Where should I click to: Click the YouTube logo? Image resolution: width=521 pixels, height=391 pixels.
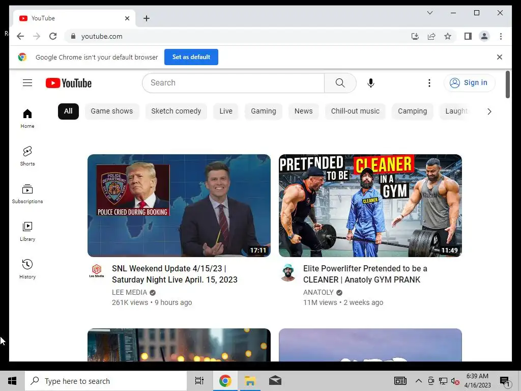coord(69,83)
